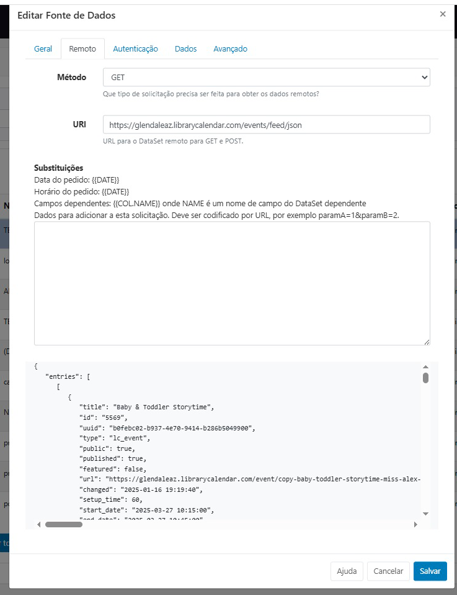
Task: Click the "title" Baby & Toddler Storytime line
Action: pos(146,407)
